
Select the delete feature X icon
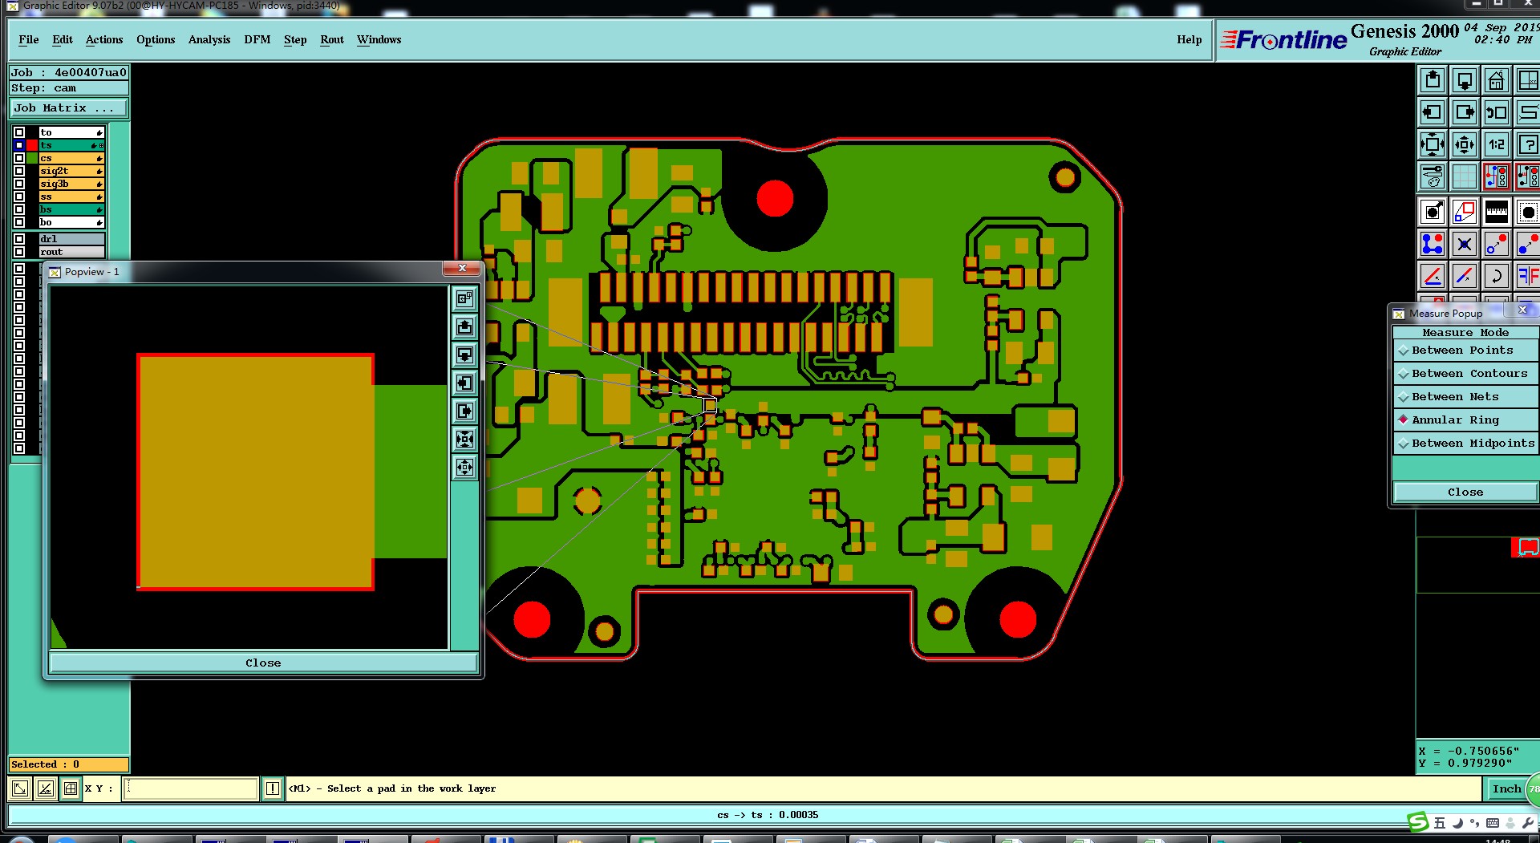[x=1465, y=244]
